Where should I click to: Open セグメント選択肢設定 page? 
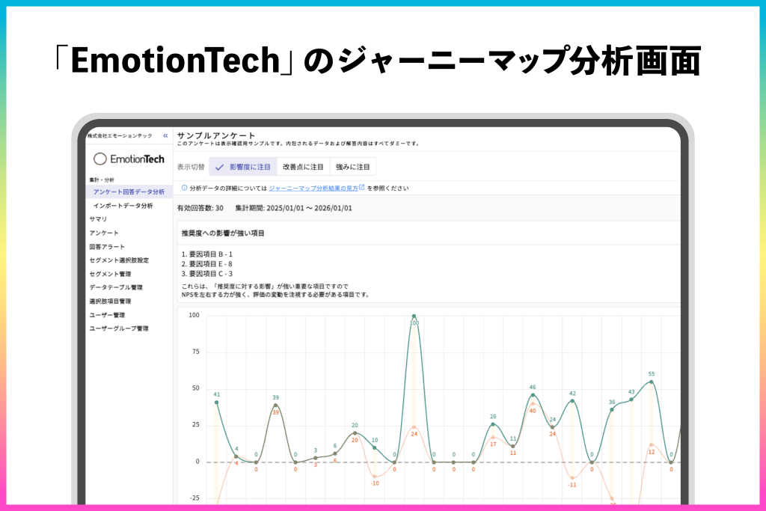(118, 260)
